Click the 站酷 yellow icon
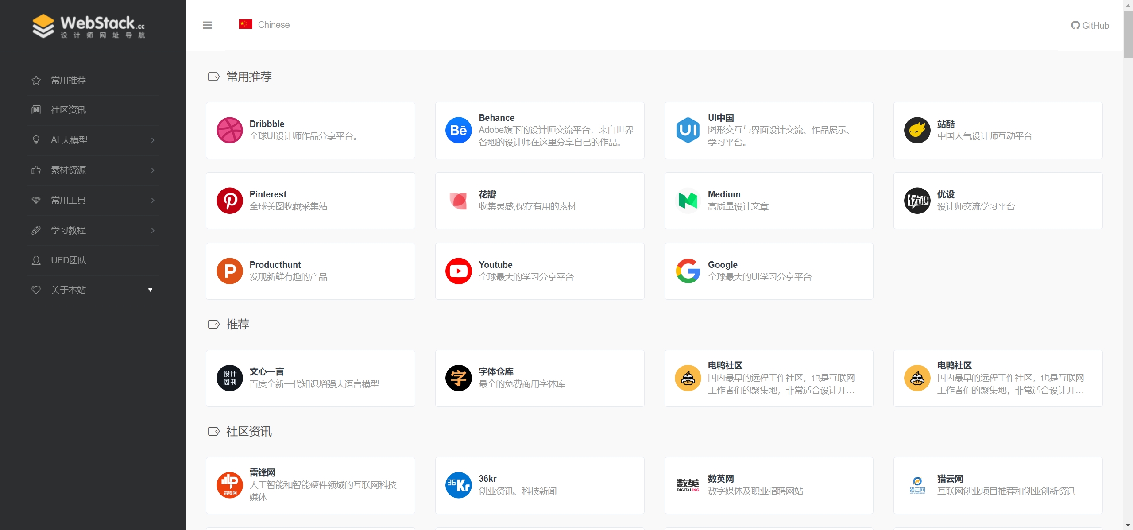 (917, 130)
